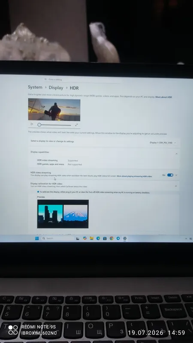Click the 'Preview' label above calibration image
Image resolution: width=193 pixels, height=343 pixels.
[41, 197]
